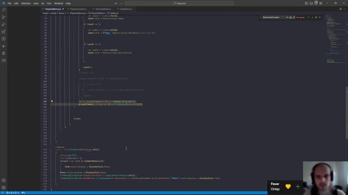Close the find widget
348x195 pixels.
[320, 17]
